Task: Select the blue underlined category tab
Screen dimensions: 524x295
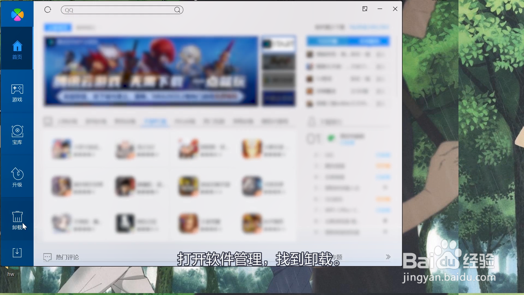Action: 155,121
